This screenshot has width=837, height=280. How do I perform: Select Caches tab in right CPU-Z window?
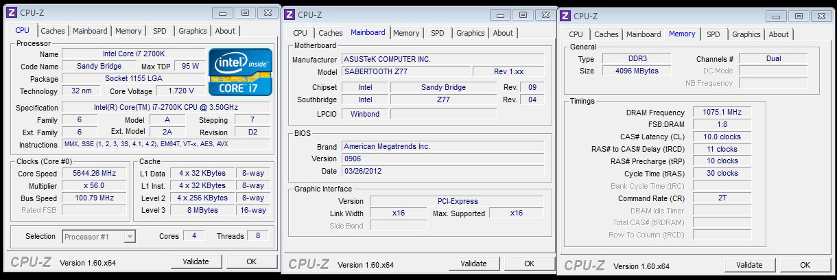click(606, 34)
